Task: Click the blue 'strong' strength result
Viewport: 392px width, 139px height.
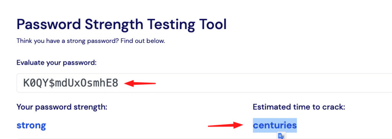Action: click(31, 125)
